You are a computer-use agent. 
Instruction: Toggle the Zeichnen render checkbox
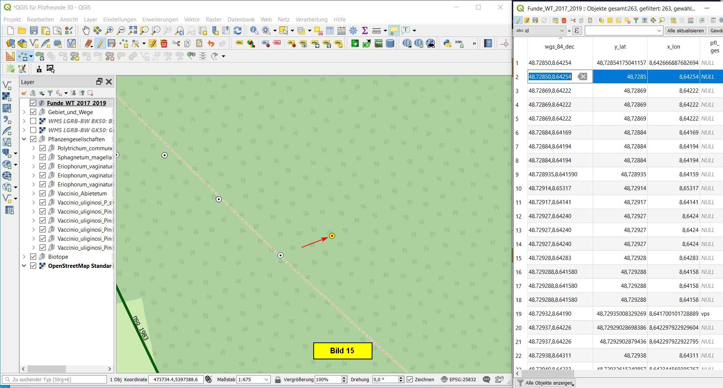(410, 379)
